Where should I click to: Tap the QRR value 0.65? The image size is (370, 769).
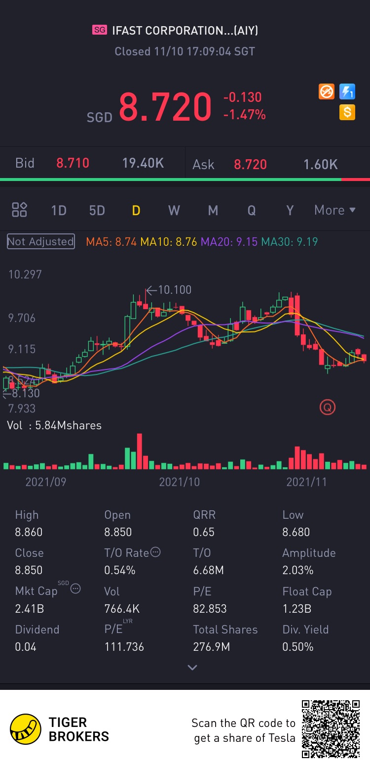coord(204,532)
